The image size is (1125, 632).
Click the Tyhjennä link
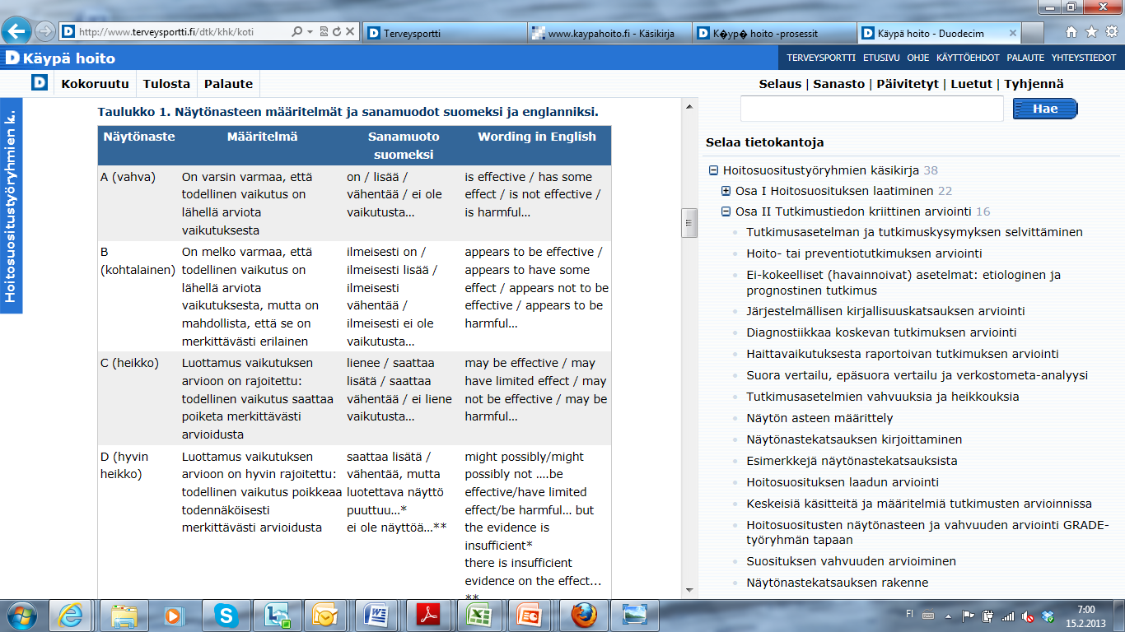tap(1034, 84)
